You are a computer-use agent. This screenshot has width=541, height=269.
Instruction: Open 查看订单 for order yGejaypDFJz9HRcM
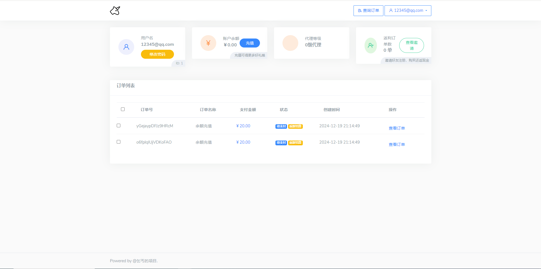click(x=397, y=128)
